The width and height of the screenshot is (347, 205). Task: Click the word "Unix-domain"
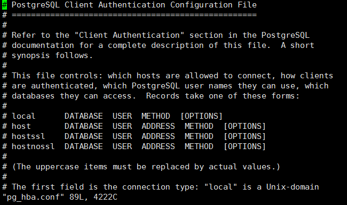pos(293,187)
